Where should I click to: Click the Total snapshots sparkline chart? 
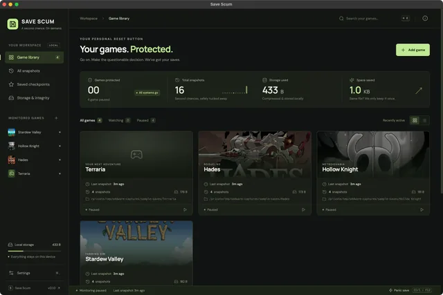pyautogui.click(x=235, y=90)
